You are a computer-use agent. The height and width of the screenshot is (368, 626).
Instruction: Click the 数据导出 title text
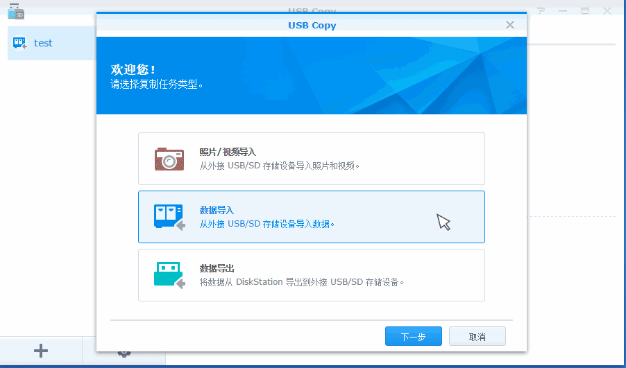217,268
